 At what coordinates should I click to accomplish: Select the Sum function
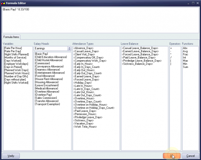click(185, 66)
